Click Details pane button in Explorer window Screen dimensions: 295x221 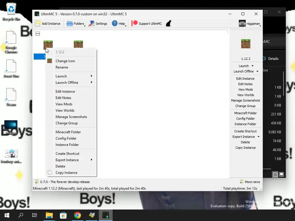click(x=271, y=59)
